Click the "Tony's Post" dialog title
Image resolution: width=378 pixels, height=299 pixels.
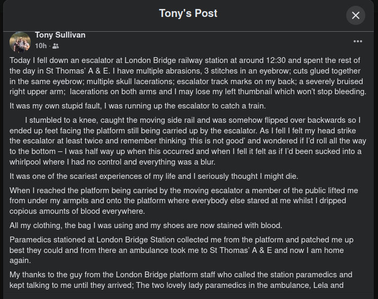(188, 13)
